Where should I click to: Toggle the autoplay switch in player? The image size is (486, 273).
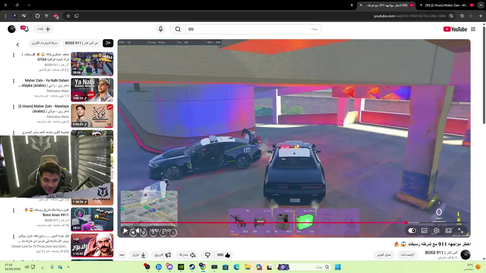click(412, 231)
